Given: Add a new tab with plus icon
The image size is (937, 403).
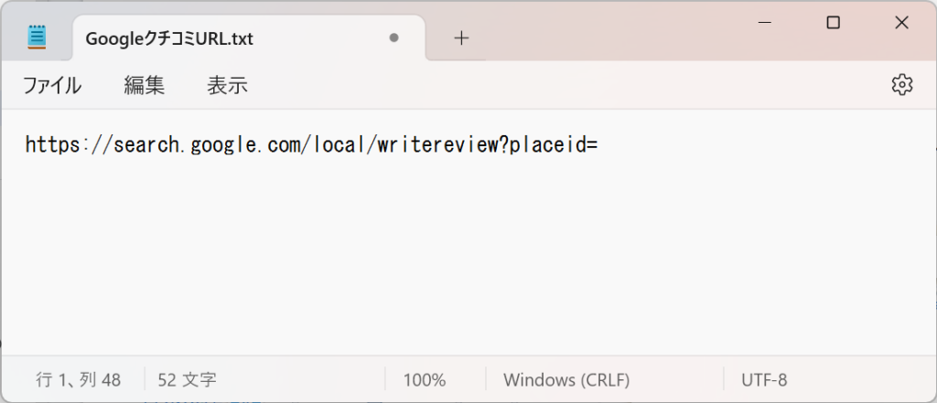Looking at the screenshot, I should point(461,38).
